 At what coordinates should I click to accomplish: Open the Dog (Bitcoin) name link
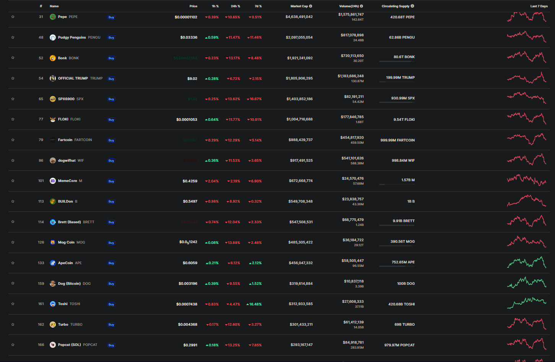click(69, 284)
